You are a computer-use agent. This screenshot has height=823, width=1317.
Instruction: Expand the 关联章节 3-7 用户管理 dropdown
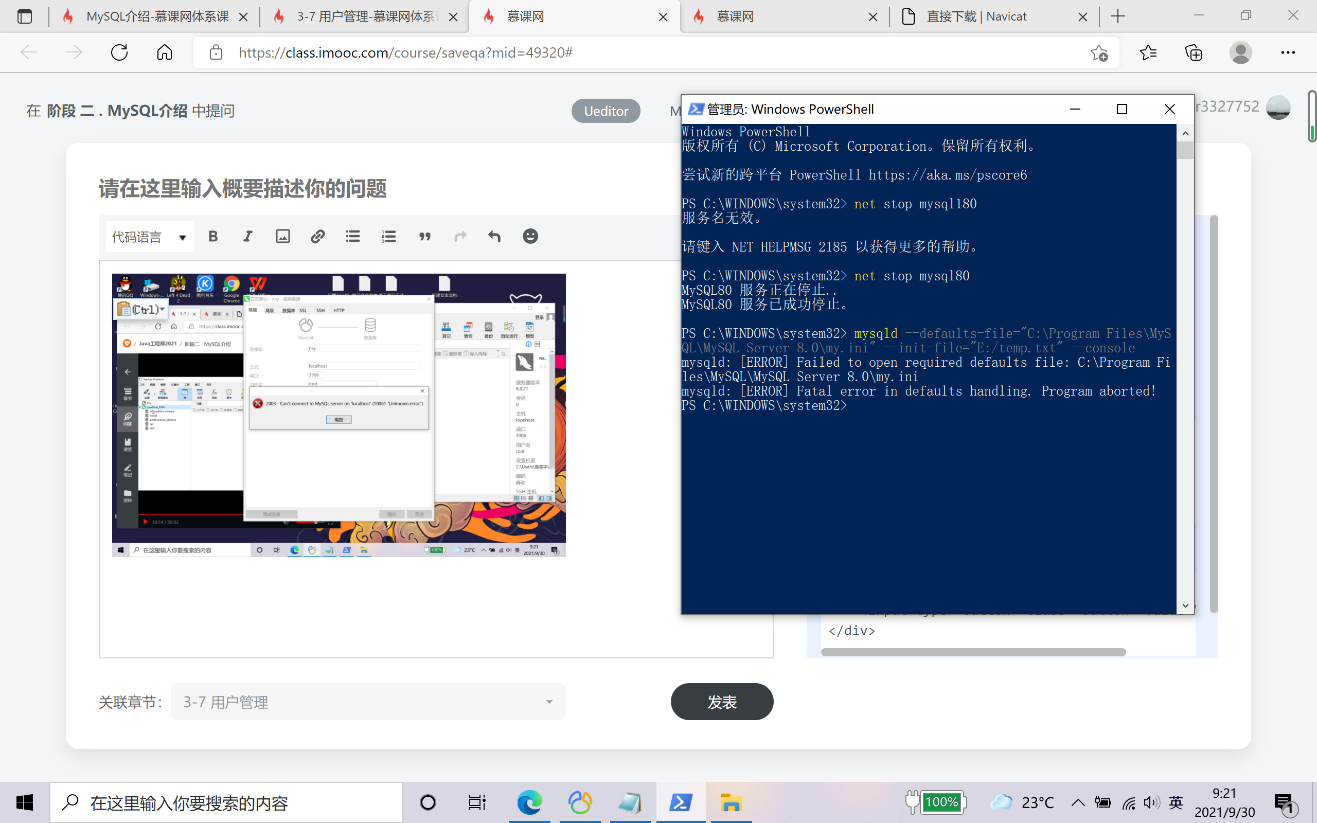pos(368,702)
